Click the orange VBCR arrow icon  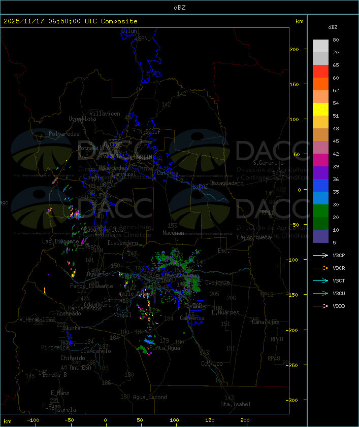tap(320, 268)
